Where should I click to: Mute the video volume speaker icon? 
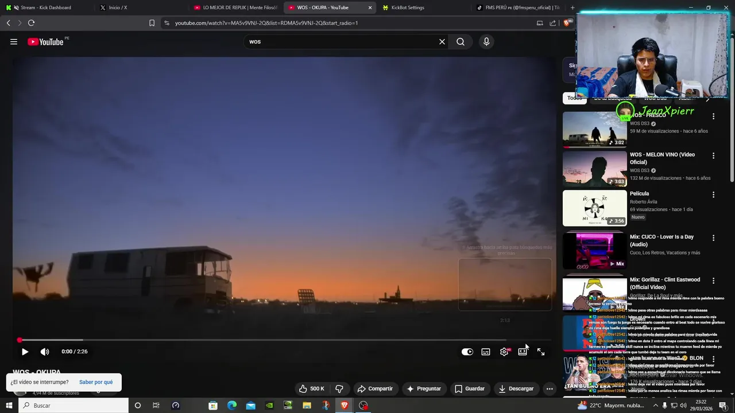pyautogui.click(x=45, y=352)
